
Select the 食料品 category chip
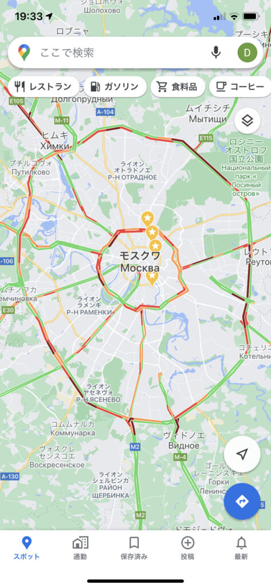click(178, 87)
